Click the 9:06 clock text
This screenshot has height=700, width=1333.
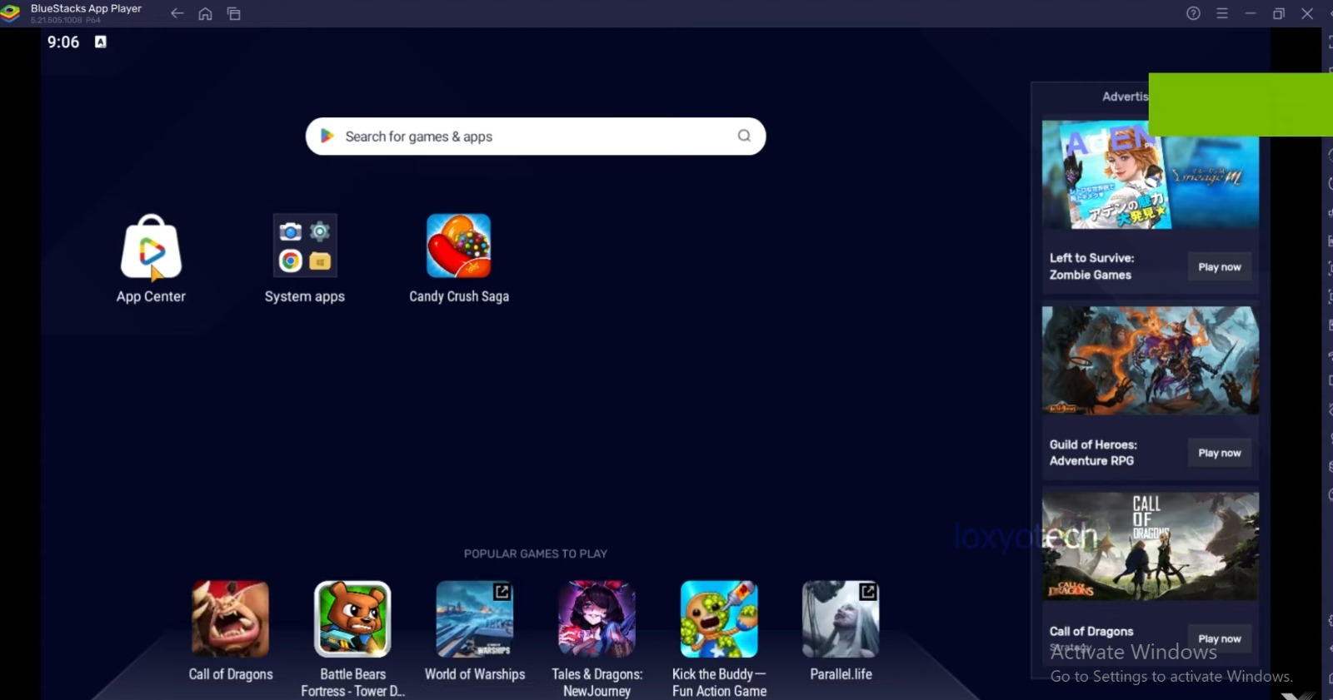click(x=63, y=42)
